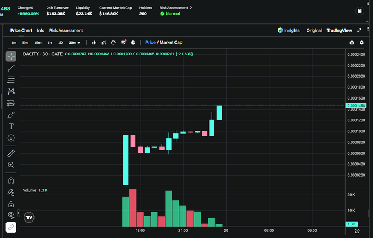Image resolution: width=373 pixels, height=238 pixels.
Task: Open the Risk Assessment tab
Action: tap(66, 31)
